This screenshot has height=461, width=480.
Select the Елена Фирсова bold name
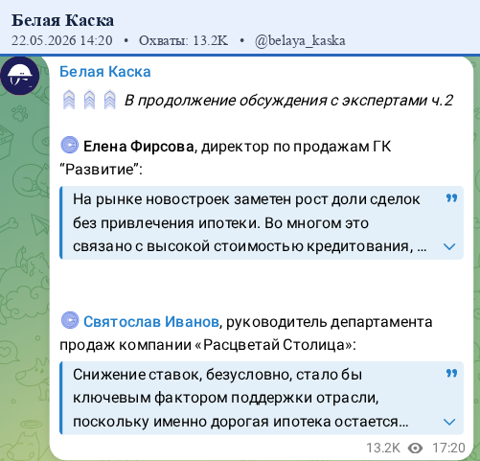point(139,147)
